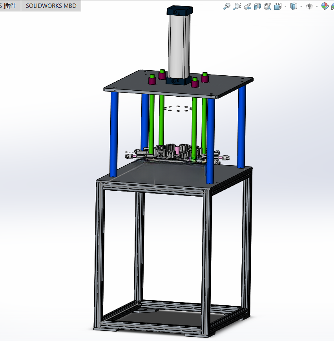Click the Apply Scene icon at toolbar edge
Viewport: 334px width, 341px height.
332,7
